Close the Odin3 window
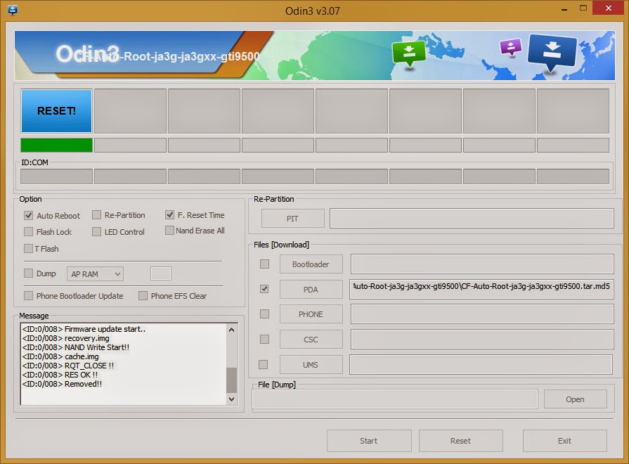 (608, 8)
